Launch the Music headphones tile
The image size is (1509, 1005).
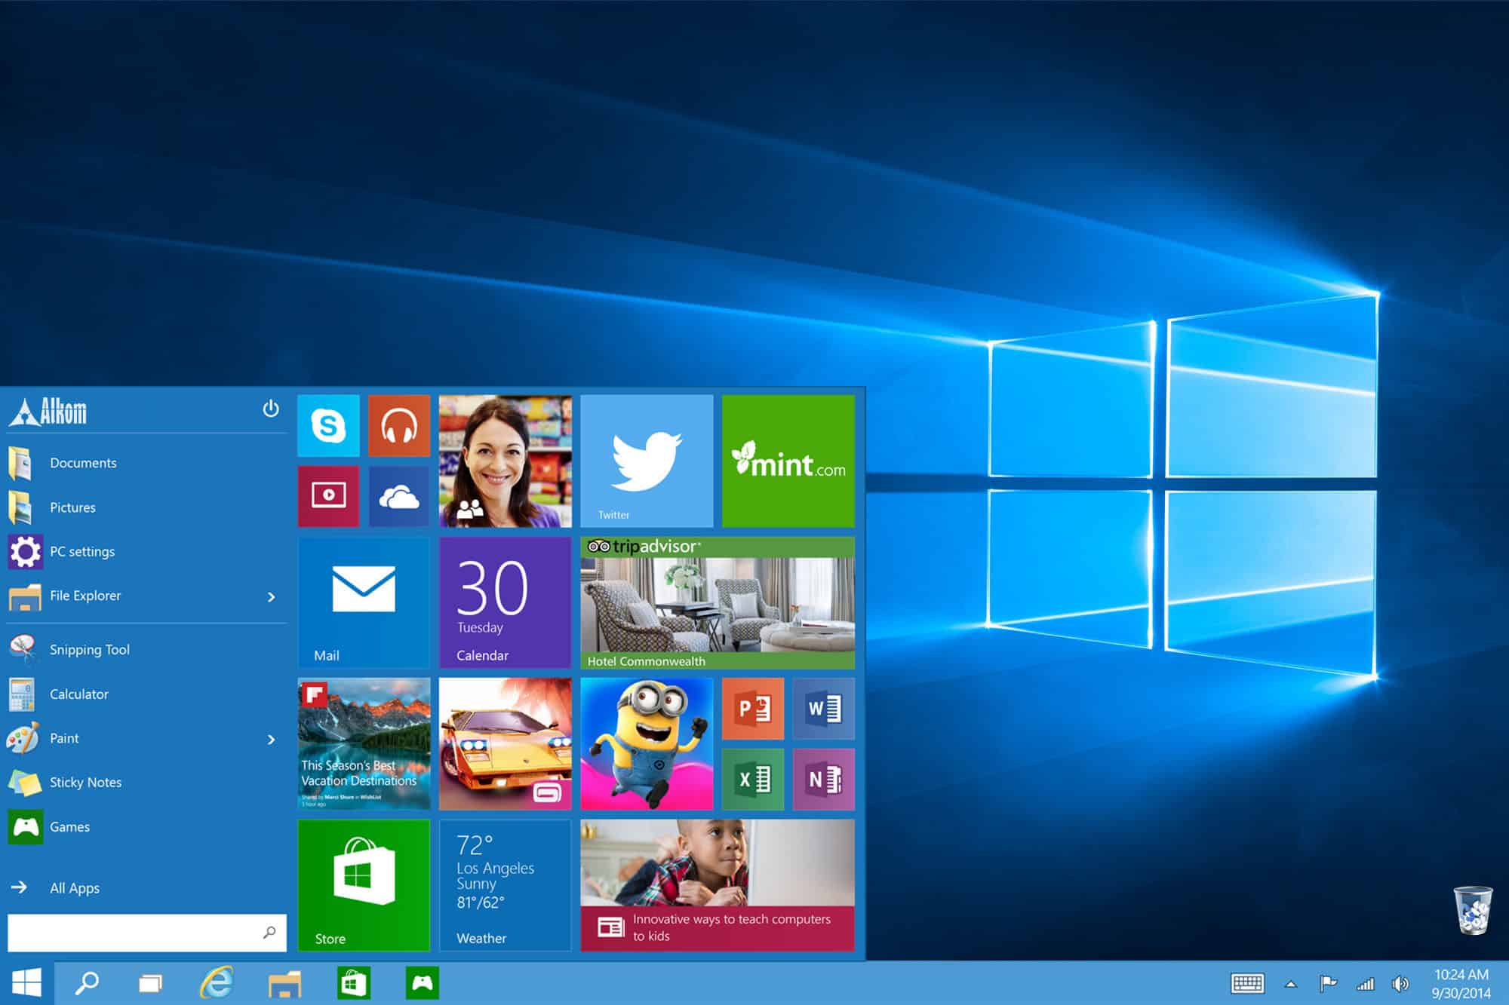[x=399, y=426]
